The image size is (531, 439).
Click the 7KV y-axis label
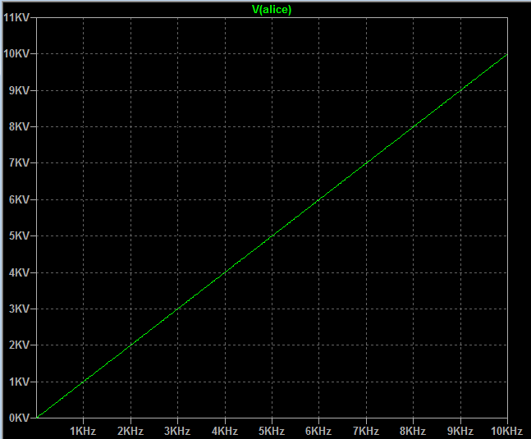click(x=20, y=162)
